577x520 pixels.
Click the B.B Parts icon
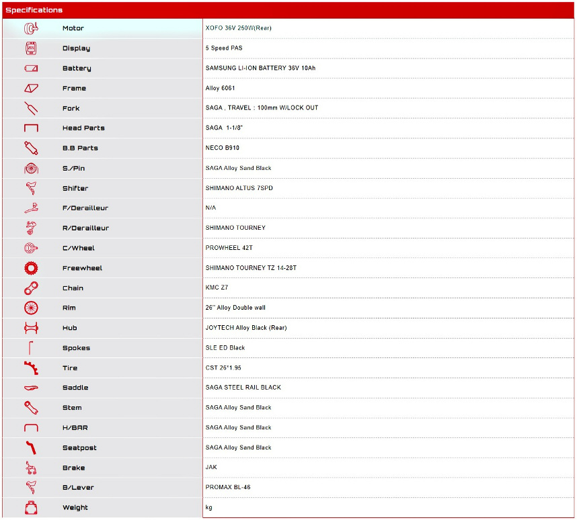tap(32, 148)
